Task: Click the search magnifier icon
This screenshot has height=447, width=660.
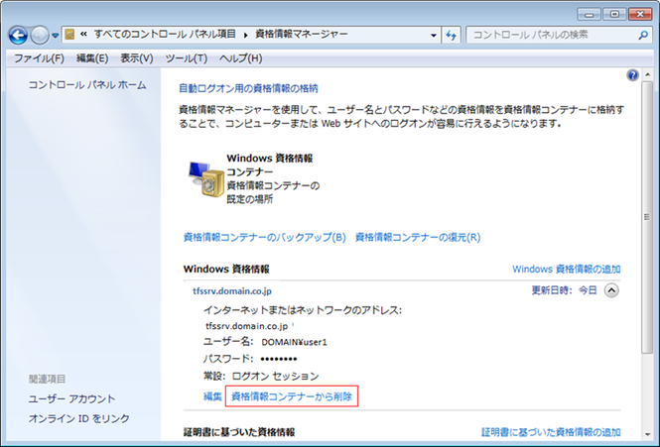Action: coord(643,36)
